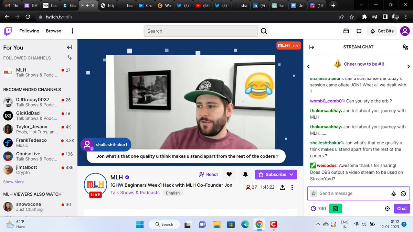Open a new Chrome tab
The width and height of the screenshot is (413, 232).
(333, 5)
